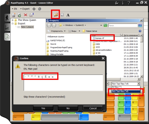Click Новая папка new folder button
Viewport: 149px width, 124px height.
pos(90,31)
